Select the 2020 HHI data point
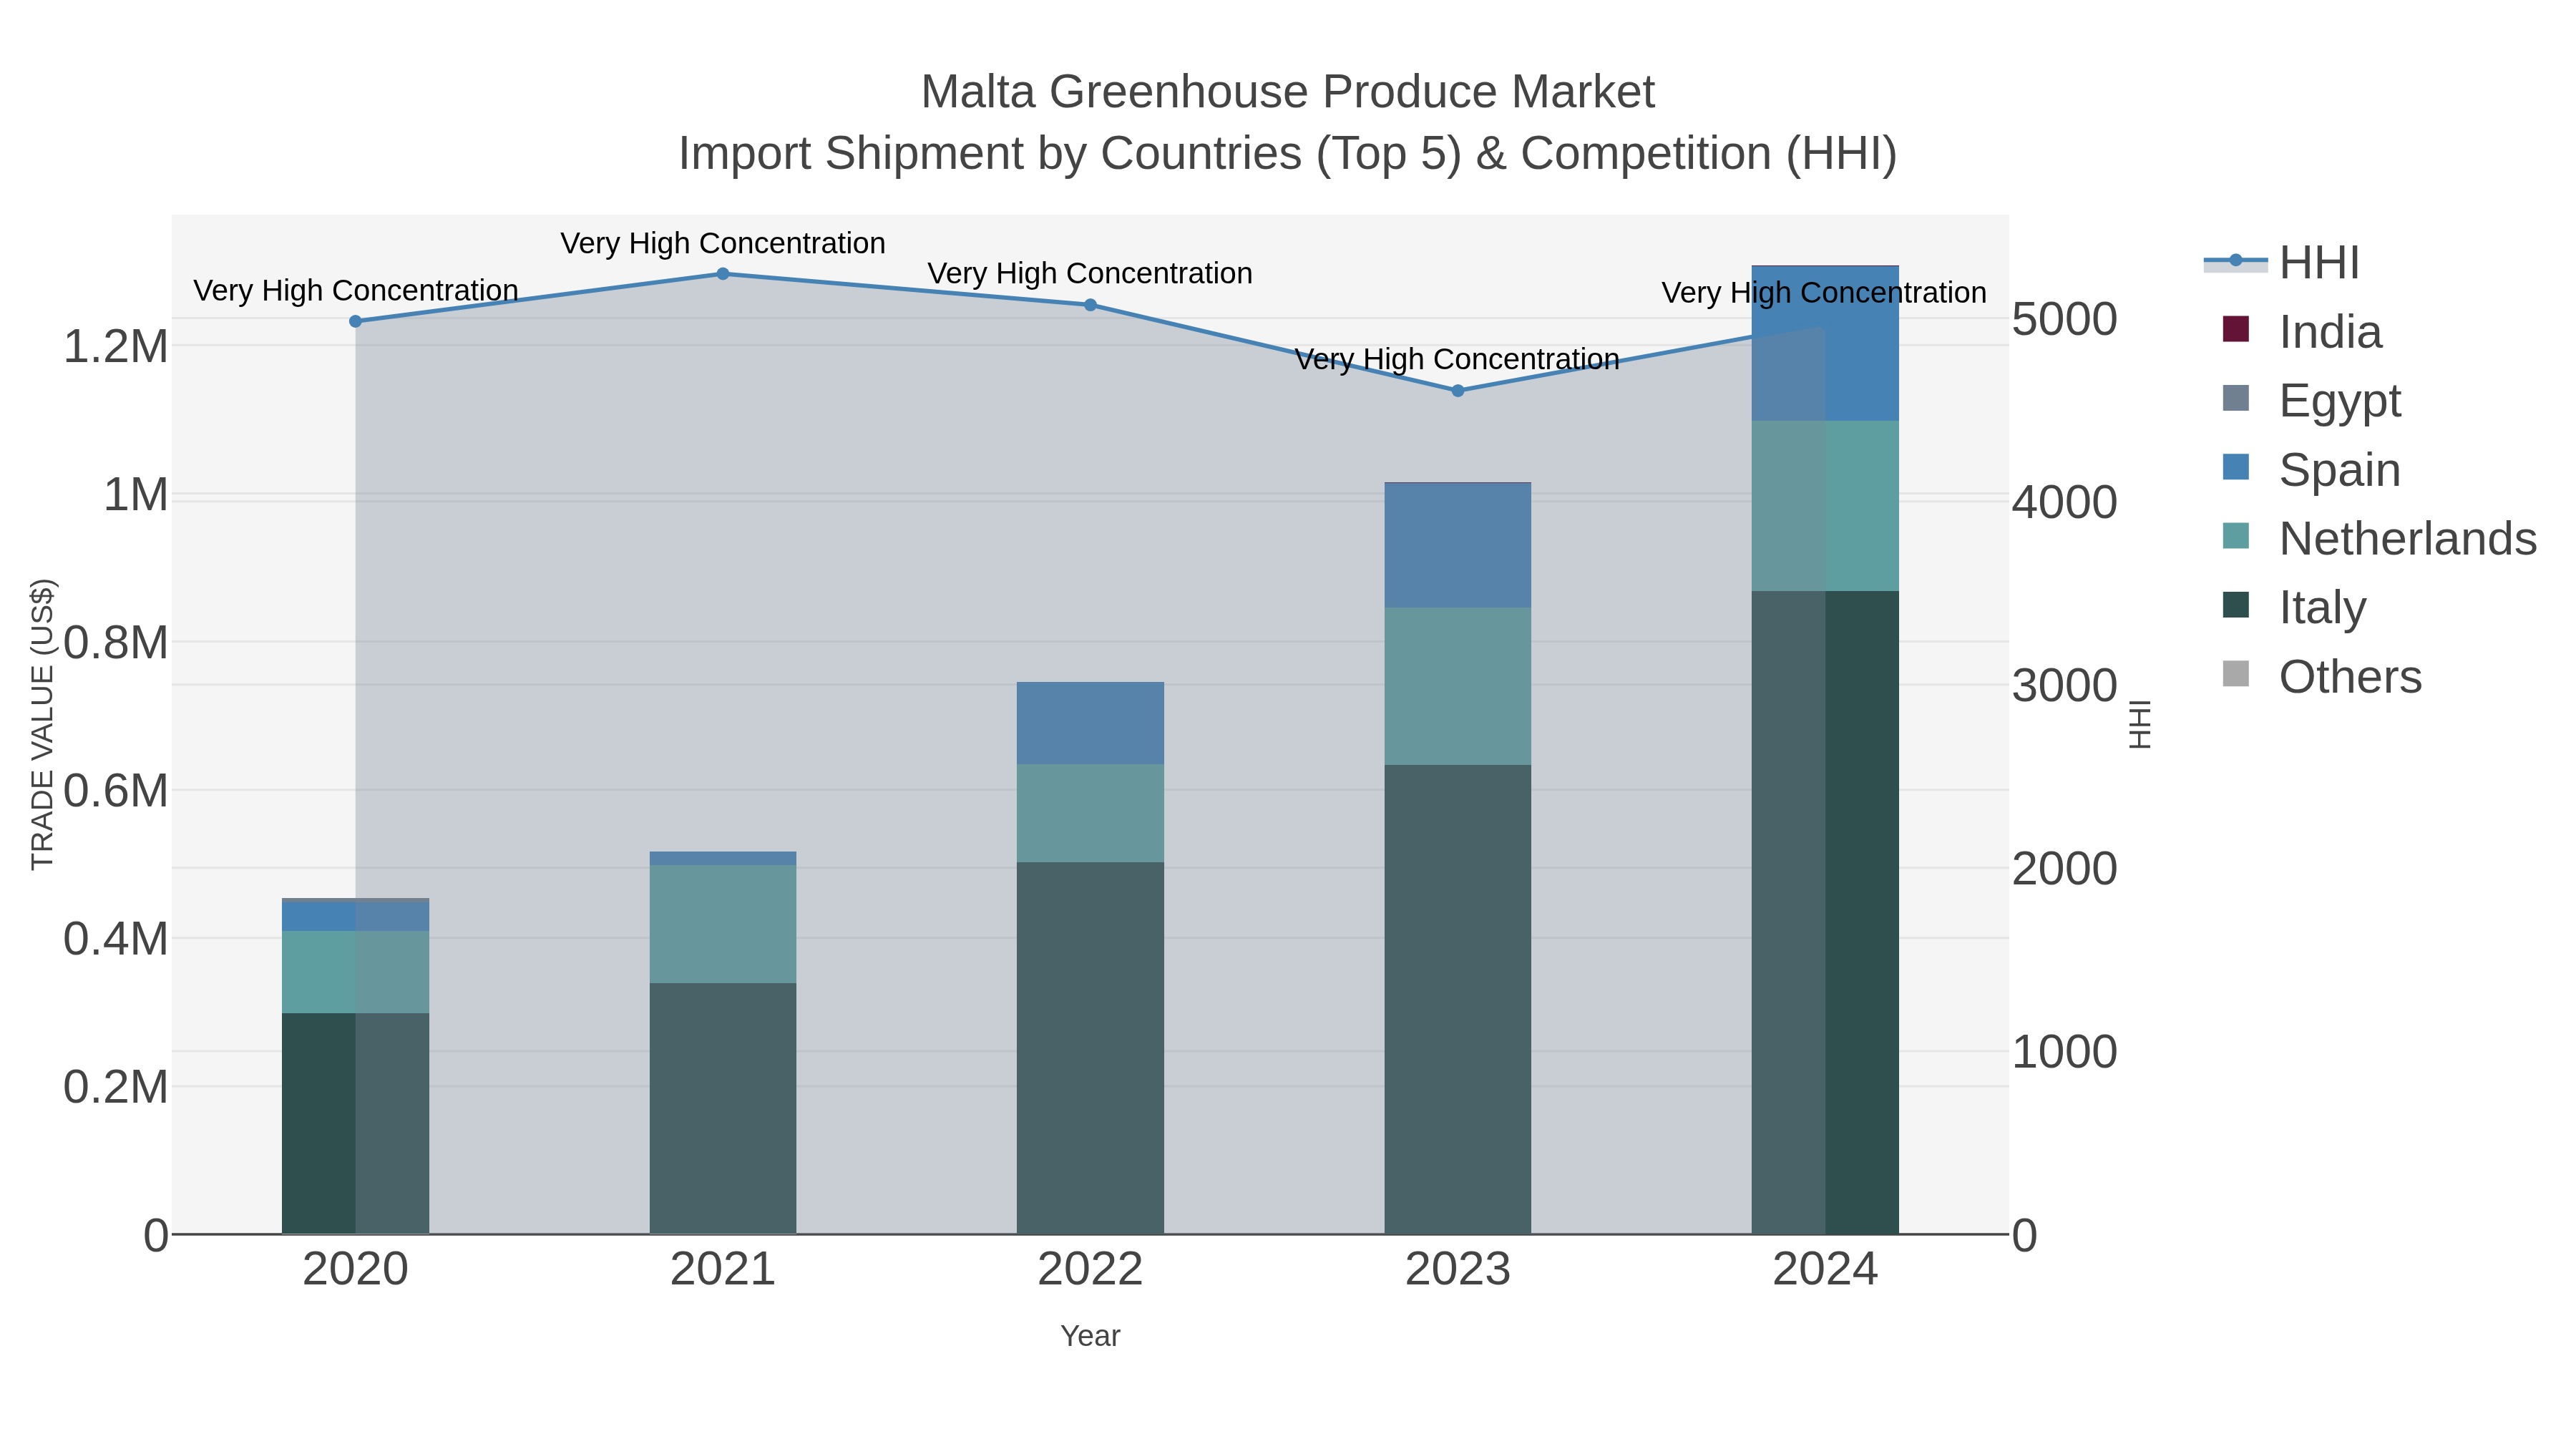Screen dimensions: 2576x1449 click(x=355, y=321)
